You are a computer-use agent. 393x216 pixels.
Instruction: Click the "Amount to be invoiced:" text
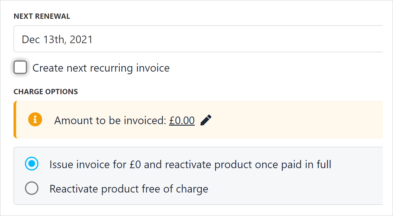(x=110, y=120)
